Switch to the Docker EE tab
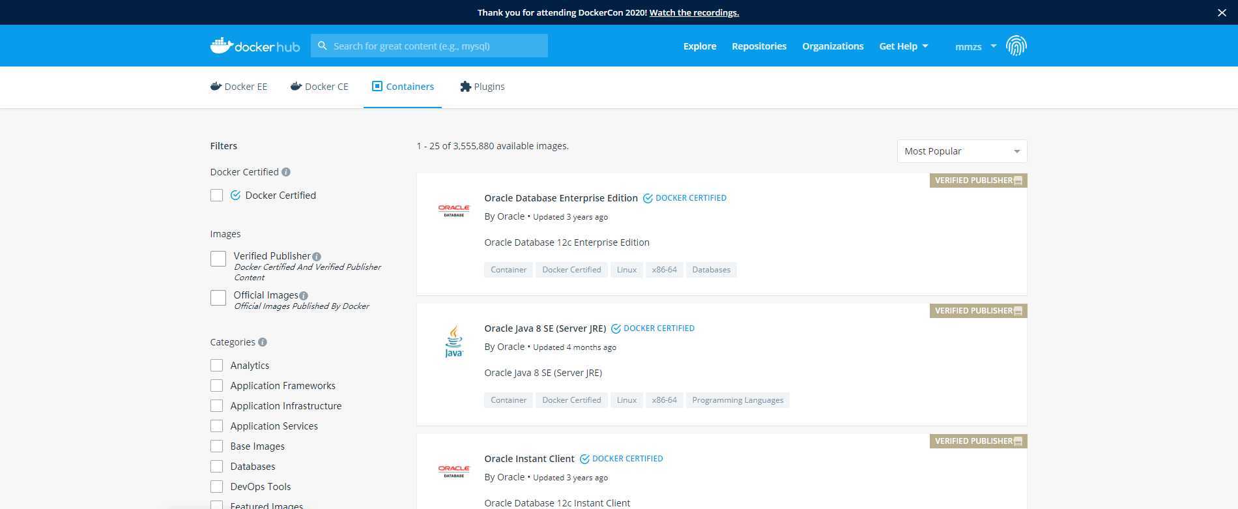Screen dimensions: 1238x509 (238, 87)
